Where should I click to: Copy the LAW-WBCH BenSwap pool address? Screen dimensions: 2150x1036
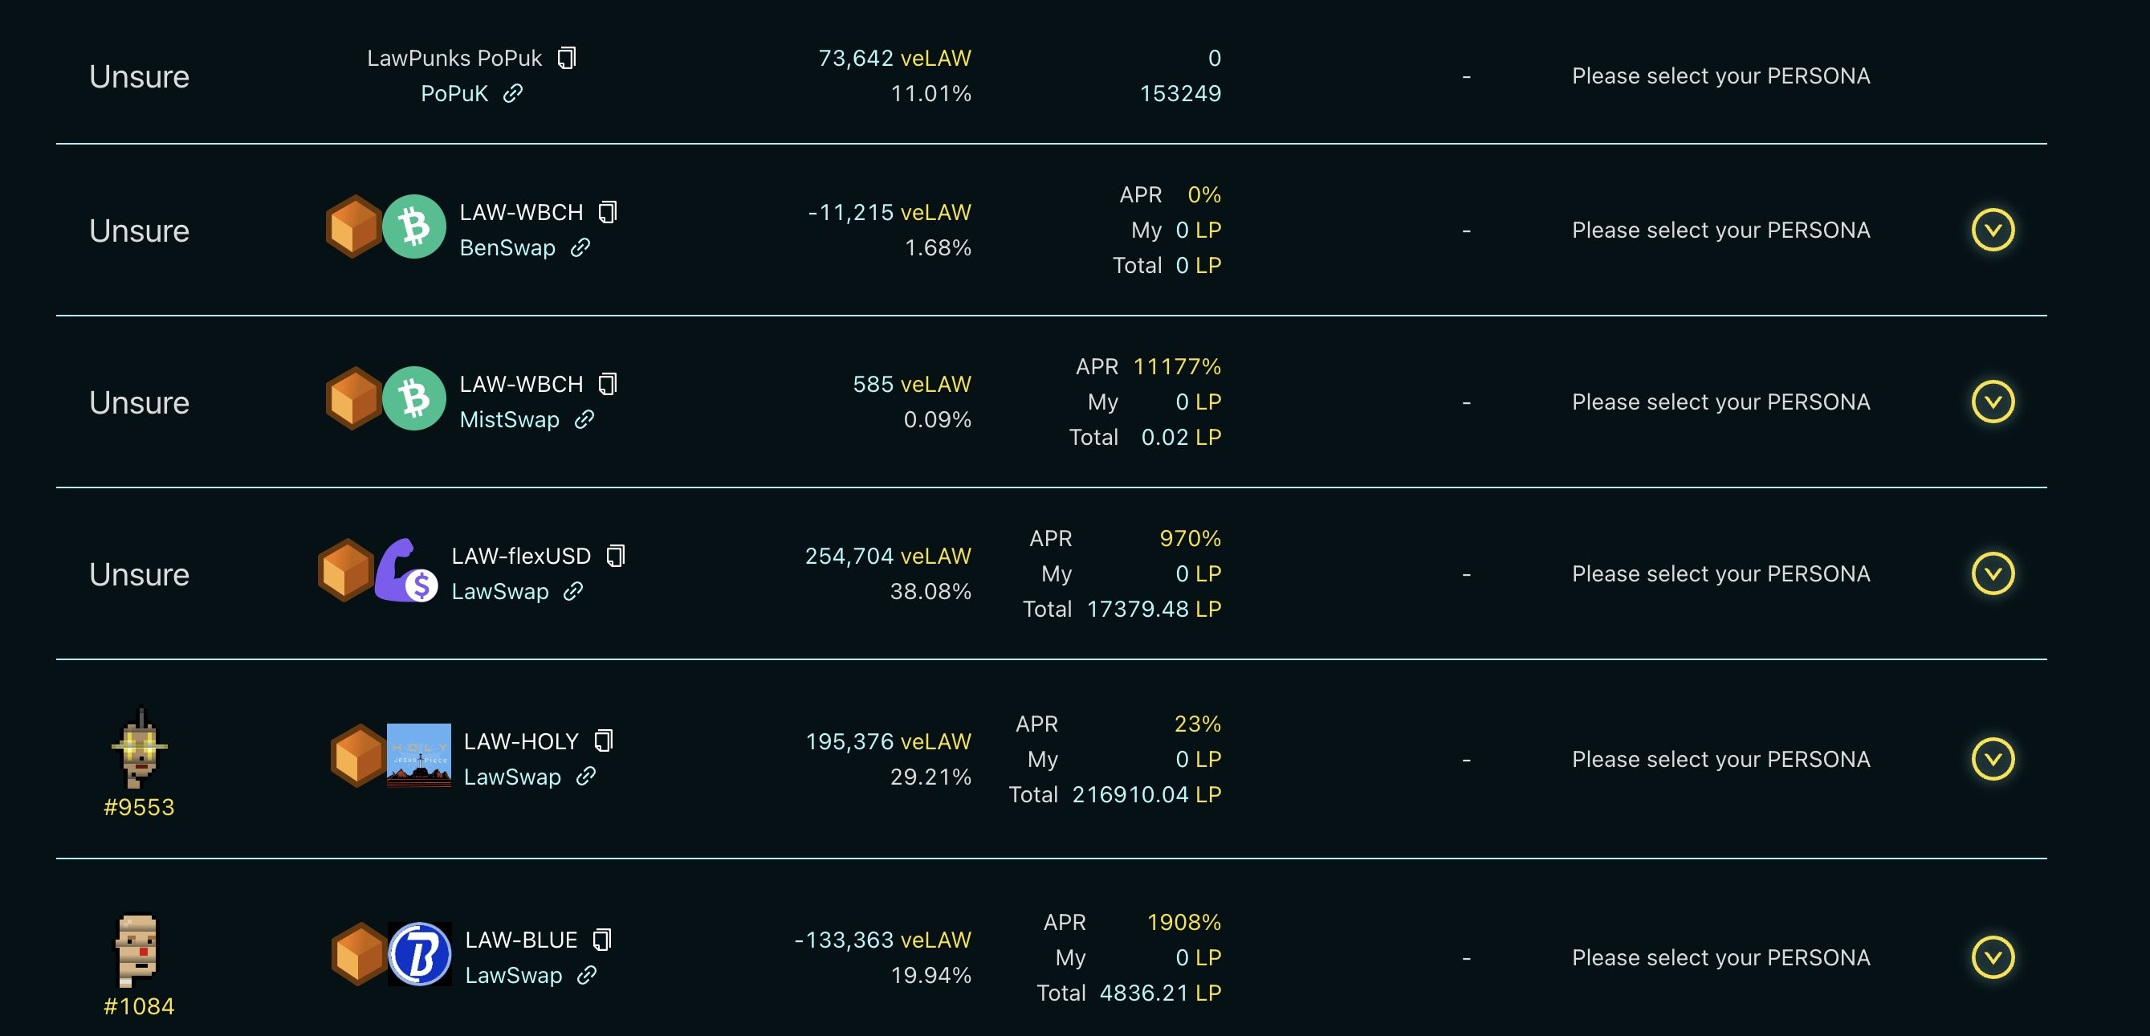[608, 212]
